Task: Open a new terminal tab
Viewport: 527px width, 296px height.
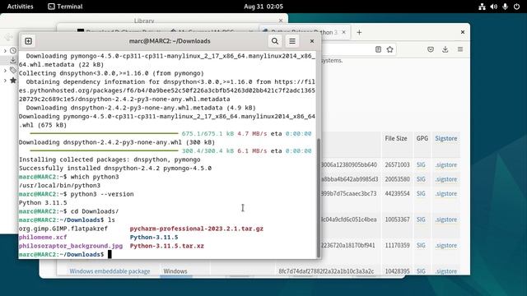Action: [28, 41]
